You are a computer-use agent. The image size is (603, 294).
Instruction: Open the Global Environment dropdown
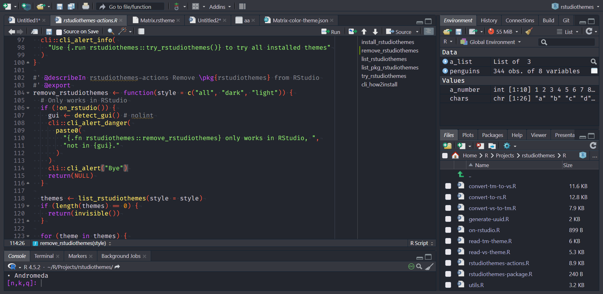point(492,42)
